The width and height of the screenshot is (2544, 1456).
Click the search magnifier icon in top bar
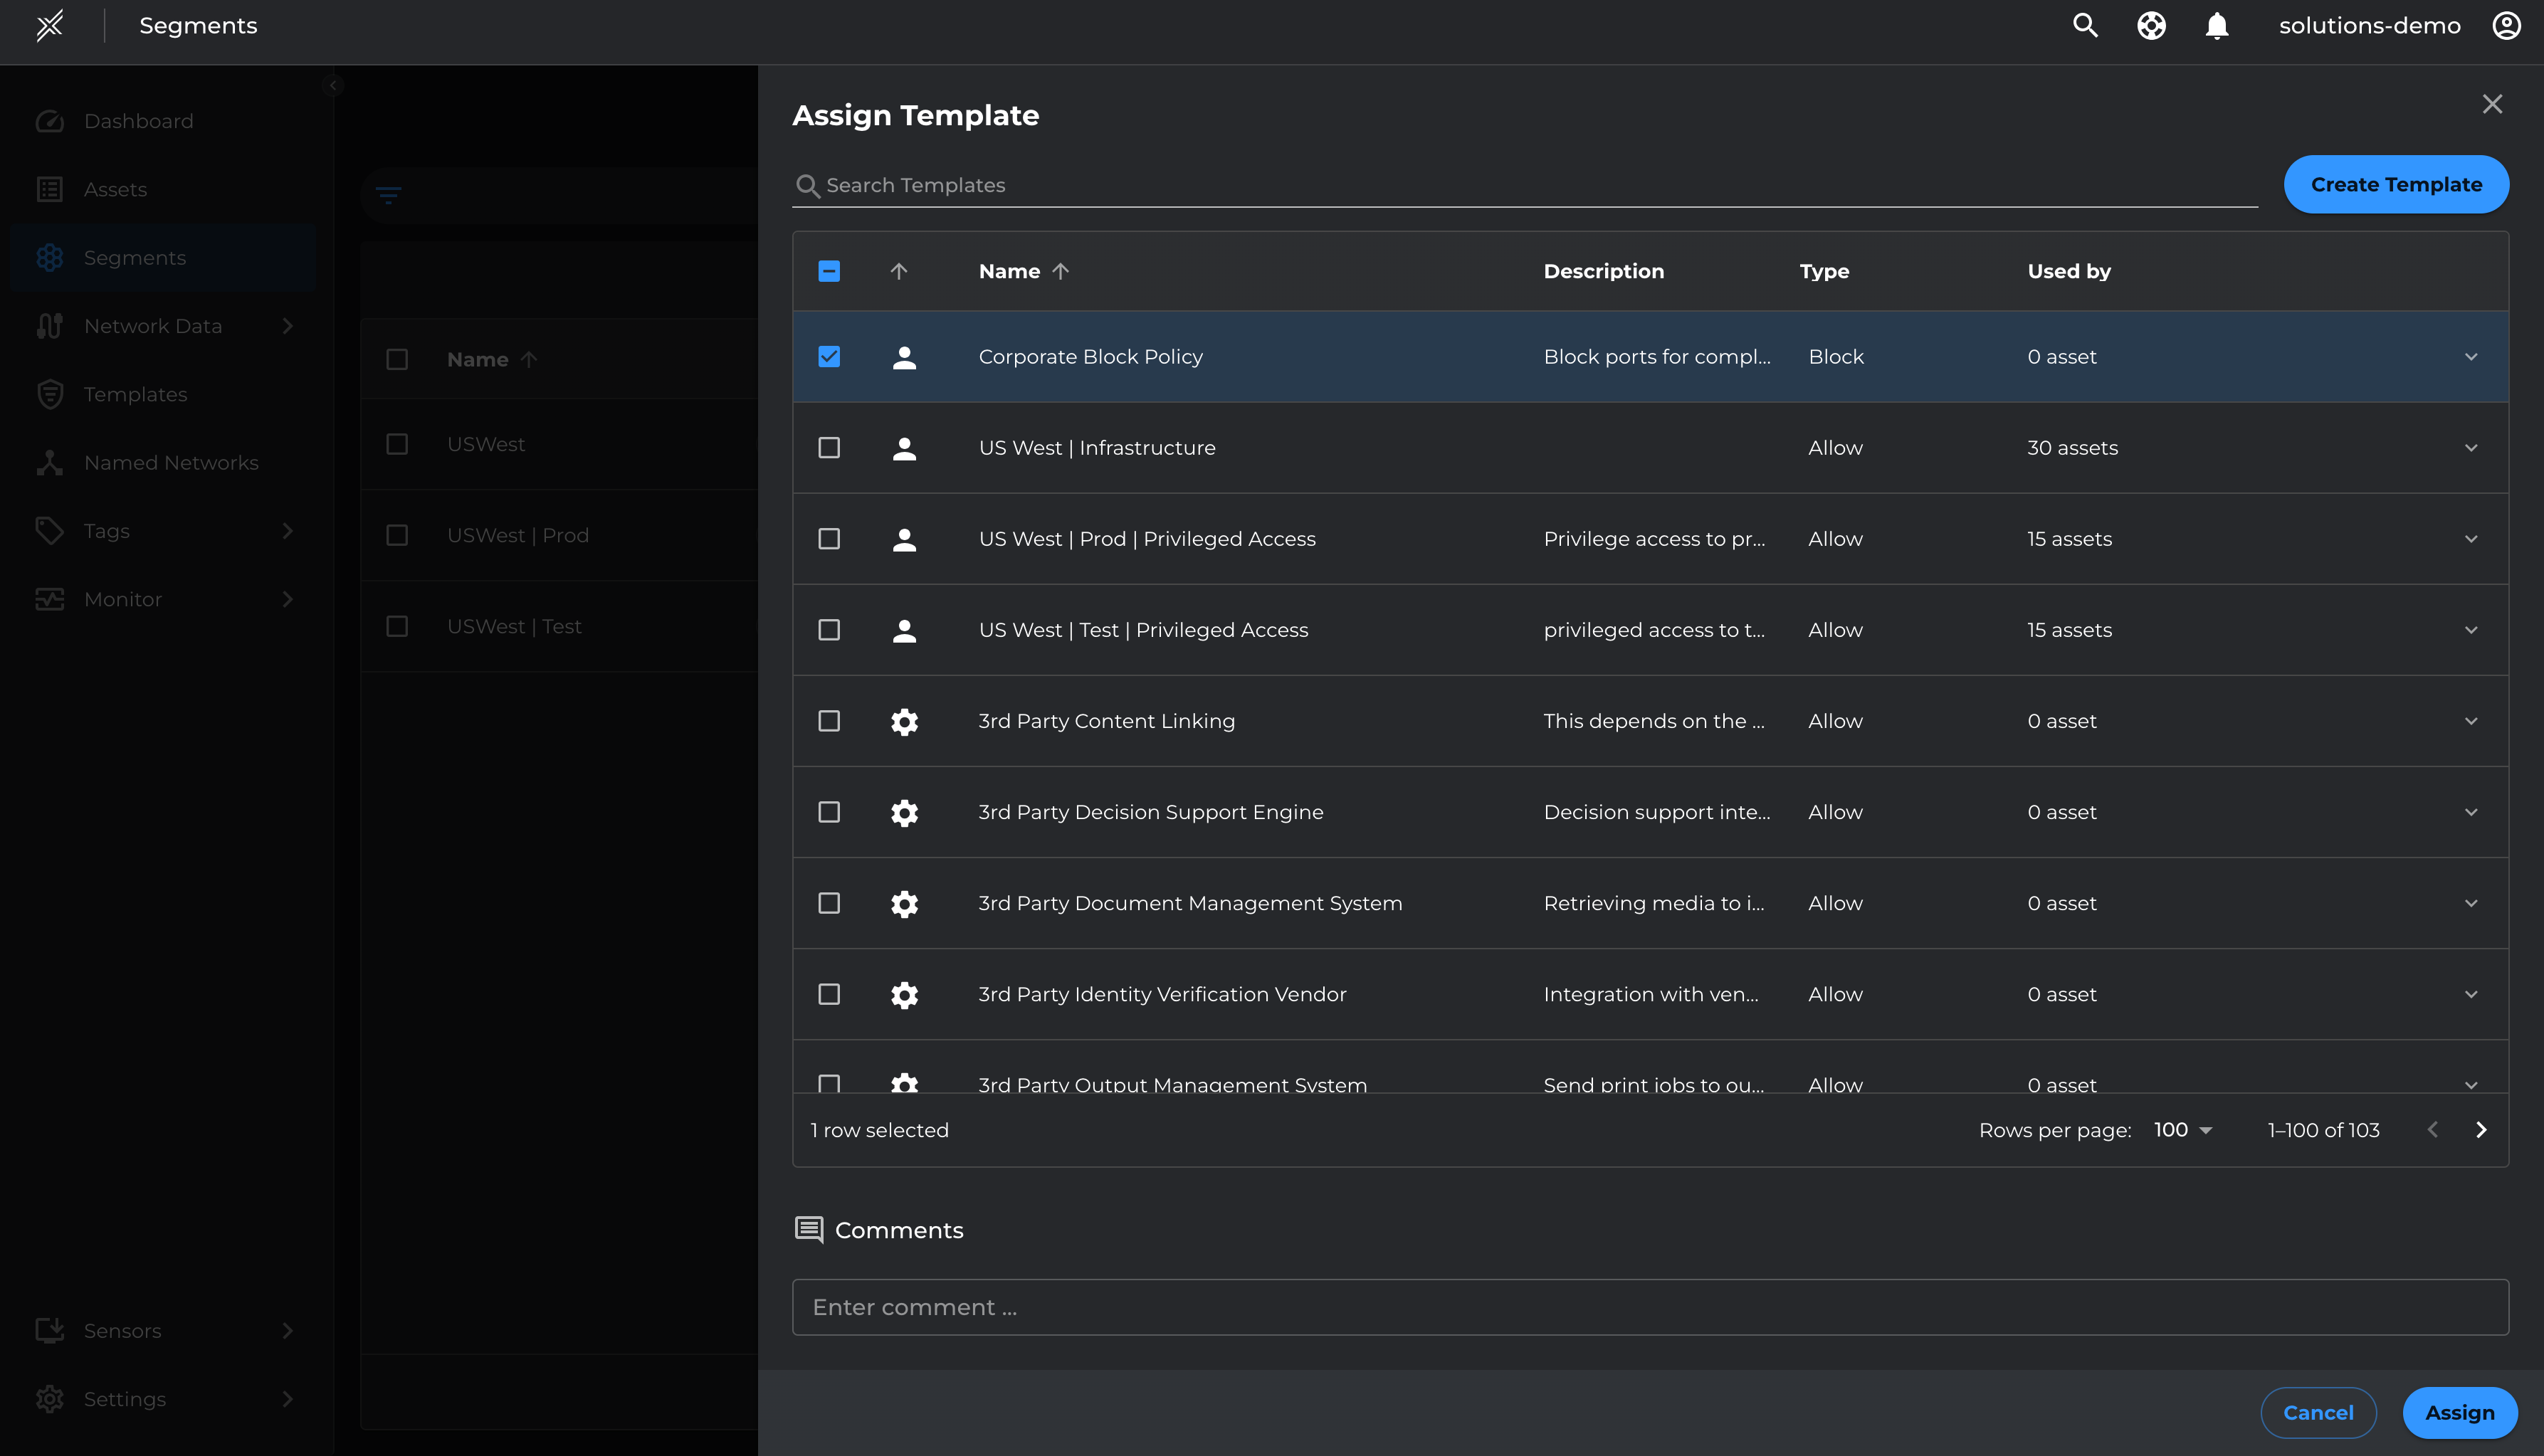click(2085, 26)
